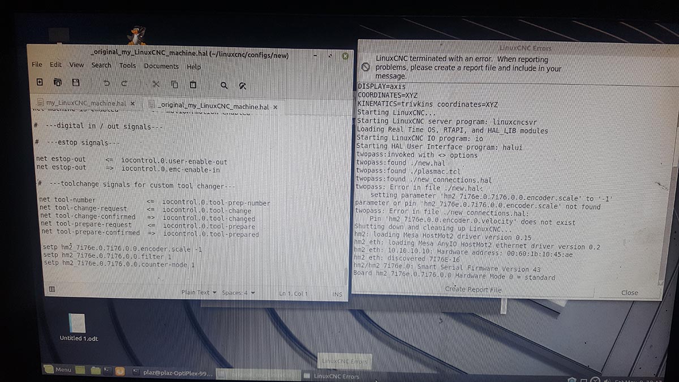
Task: Open the Spaces: 4 indentation dropdown
Action: coord(238,293)
